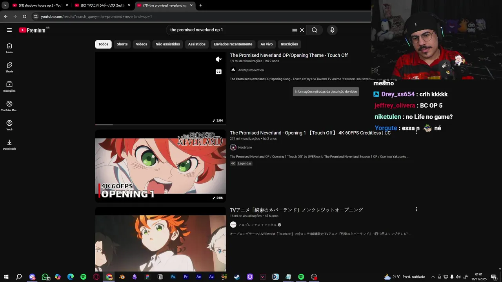Select the Ao vivo filter chip
The height and width of the screenshot is (282, 502).
[267, 44]
